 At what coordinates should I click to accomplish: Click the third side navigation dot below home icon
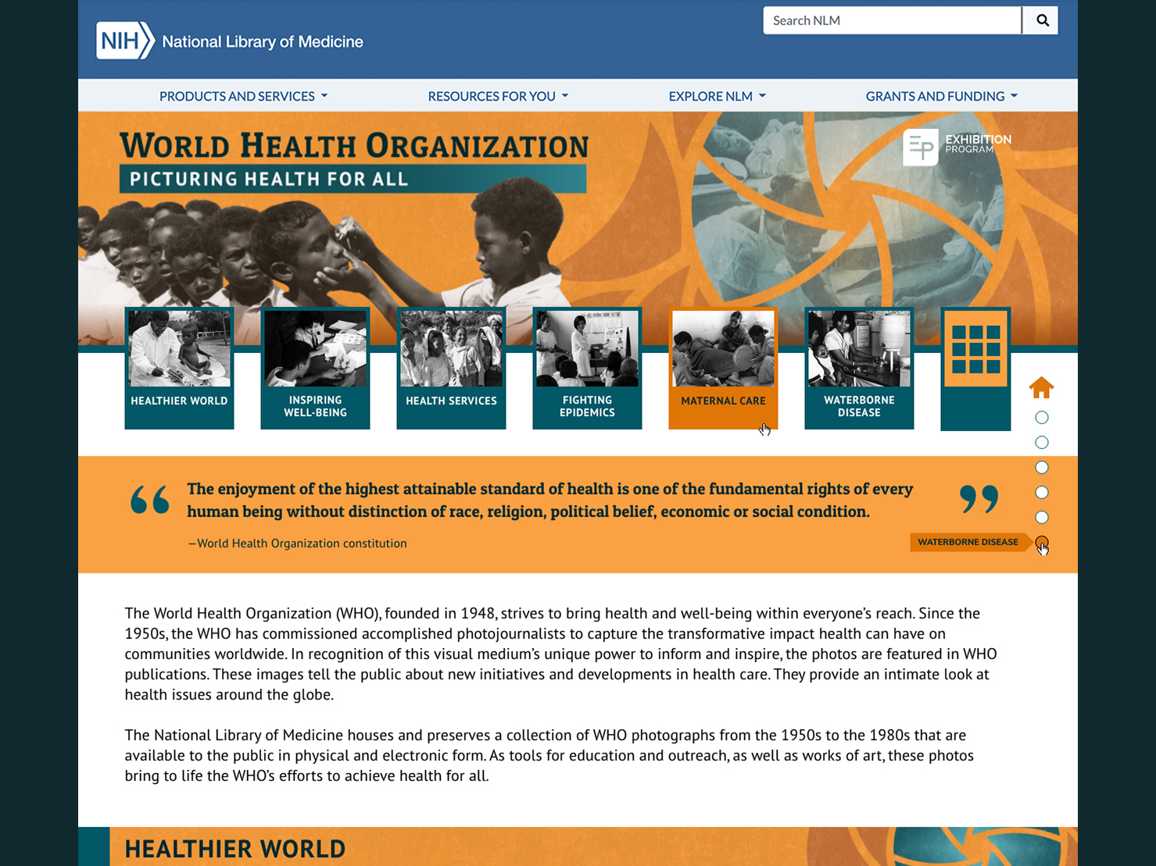(1042, 468)
